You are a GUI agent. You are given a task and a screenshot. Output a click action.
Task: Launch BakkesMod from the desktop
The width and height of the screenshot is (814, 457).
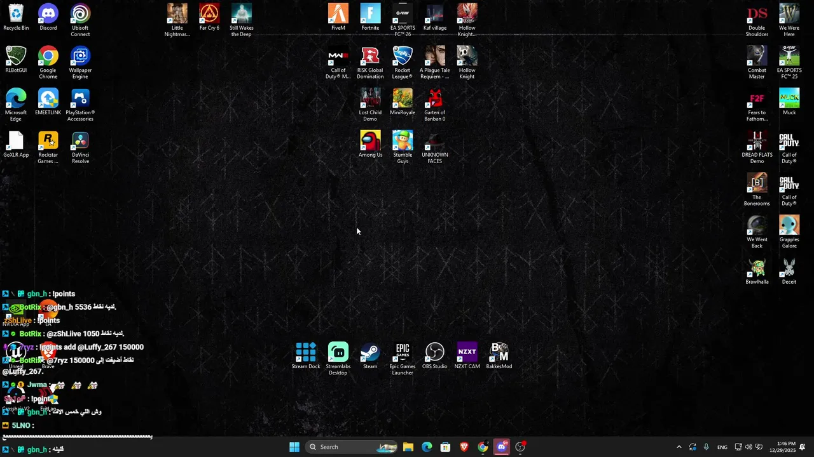(499, 356)
